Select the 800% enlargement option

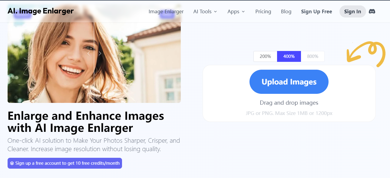coord(313,56)
